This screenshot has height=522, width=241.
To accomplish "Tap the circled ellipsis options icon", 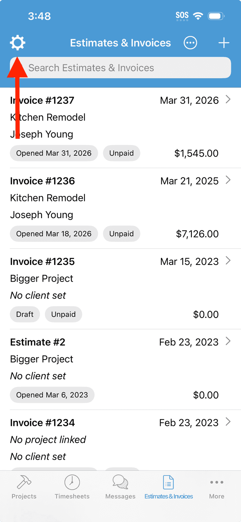I will coord(190,42).
